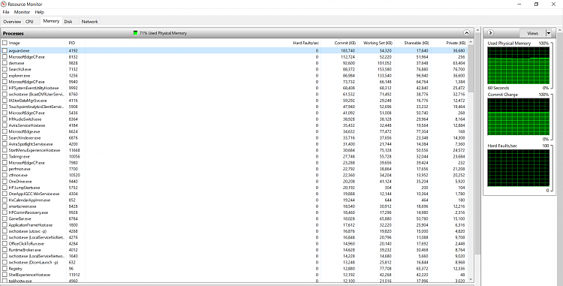This screenshot has width=563, height=286.
Task: Select the smartscreen.exe process name
Action: (x=23, y=206)
